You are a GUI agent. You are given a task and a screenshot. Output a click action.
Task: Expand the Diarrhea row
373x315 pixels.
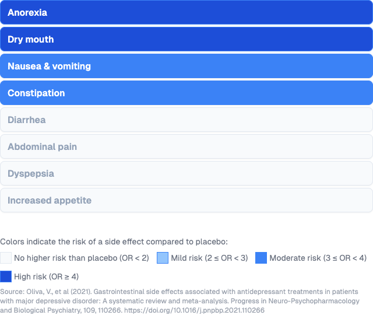pos(186,120)
